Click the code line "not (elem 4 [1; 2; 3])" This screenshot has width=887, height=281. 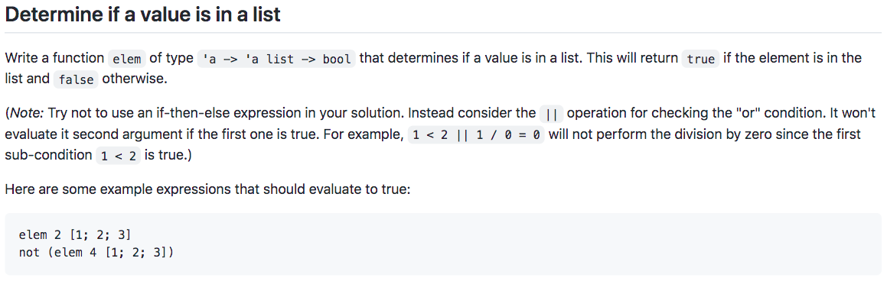96,252
